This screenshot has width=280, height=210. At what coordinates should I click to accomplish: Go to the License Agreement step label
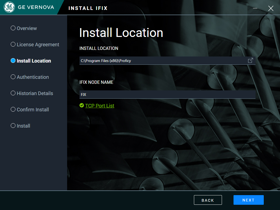(38, 45)
